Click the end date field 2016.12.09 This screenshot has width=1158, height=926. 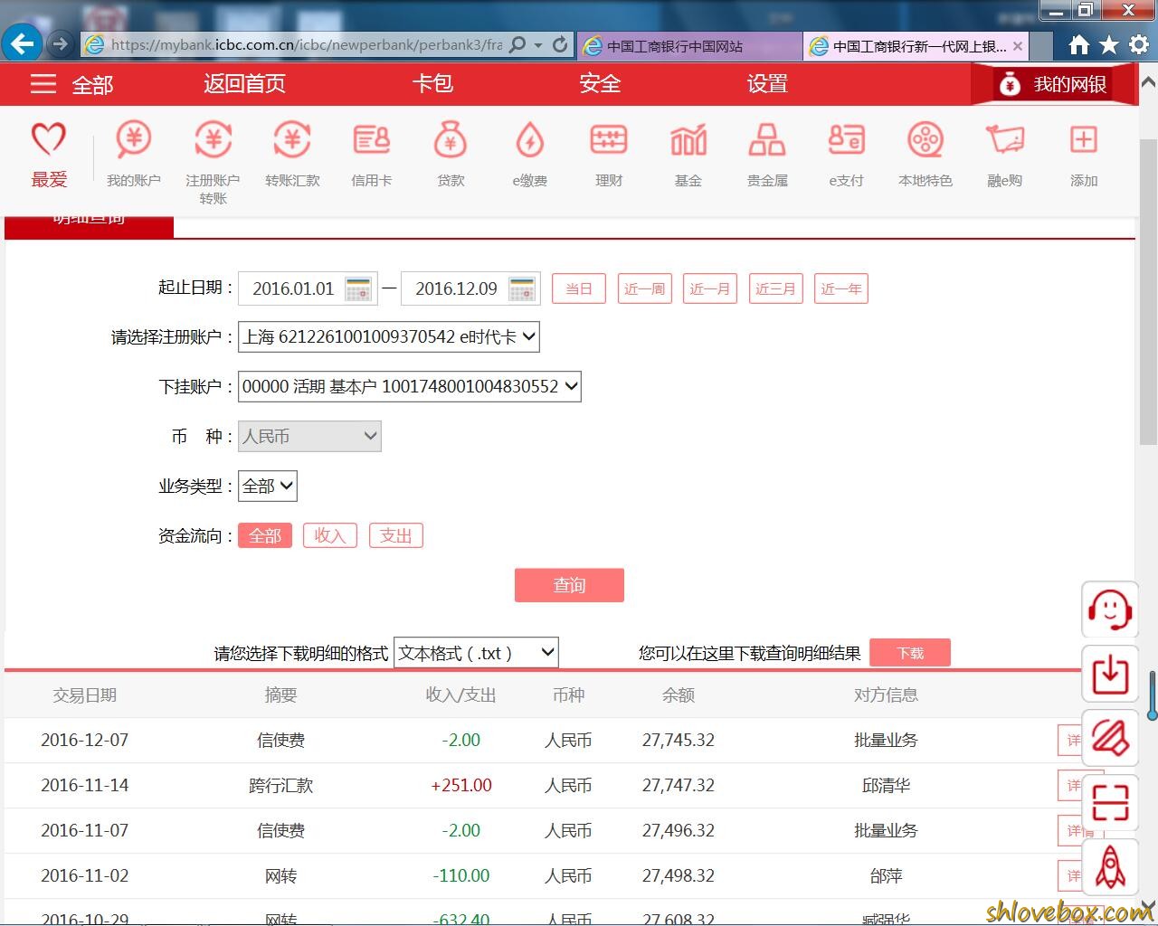point(456,288)
